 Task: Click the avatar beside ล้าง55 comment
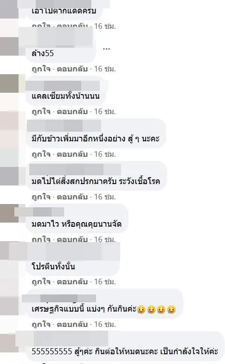[x=9, y=46]
